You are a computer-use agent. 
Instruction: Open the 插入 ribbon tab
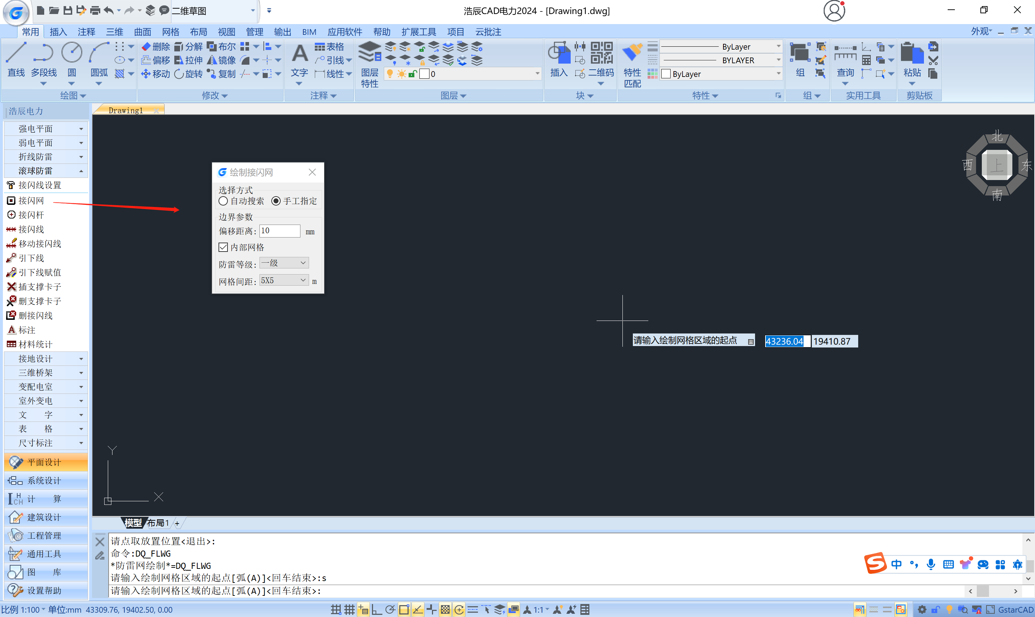pyautogui.click(x=58, y=32)
